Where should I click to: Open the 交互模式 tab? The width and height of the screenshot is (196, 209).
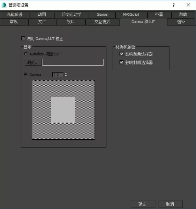coord(102,22)
